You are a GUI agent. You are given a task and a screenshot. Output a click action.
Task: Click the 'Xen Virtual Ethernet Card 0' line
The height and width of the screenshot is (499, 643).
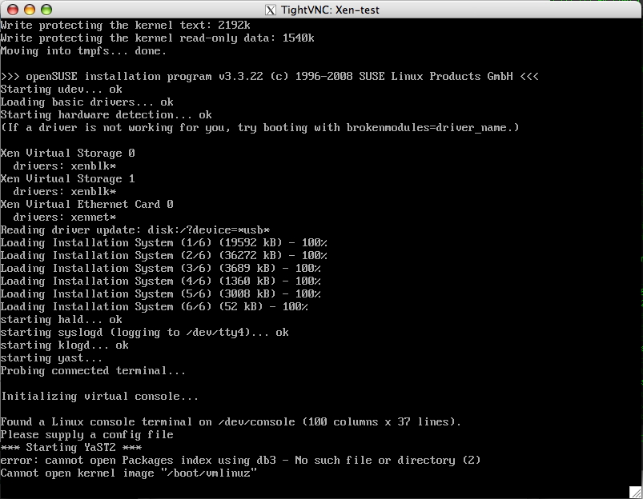pyautogui.click(x=86, y=205)
